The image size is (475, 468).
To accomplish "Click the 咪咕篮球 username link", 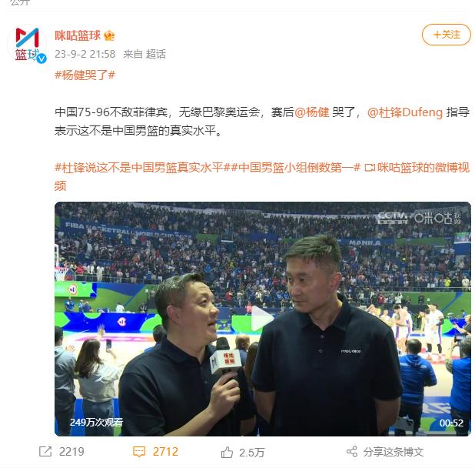I will point(78,35).
